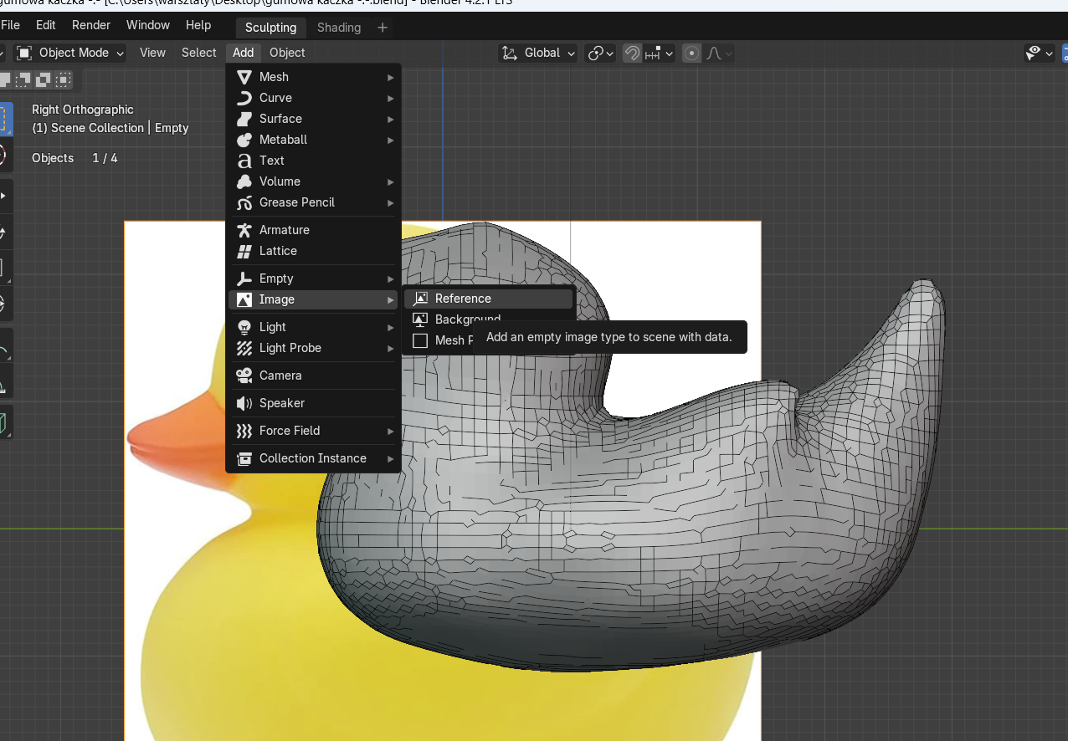Click the Speaker icon in the Add menu
The width and height of the screenshot is (1068, 741).
click(x=244, y=403)
